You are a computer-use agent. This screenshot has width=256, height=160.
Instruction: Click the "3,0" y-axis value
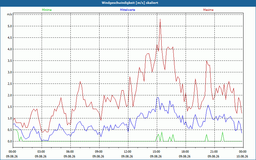point(10,72)
